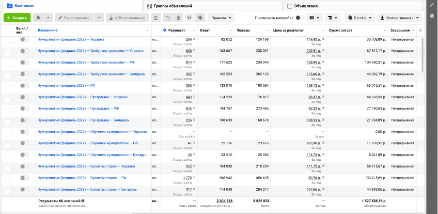Click the duplicate campaign icon
The height and width of the screenshot is (214, 438).
click(x=38, y=18)
